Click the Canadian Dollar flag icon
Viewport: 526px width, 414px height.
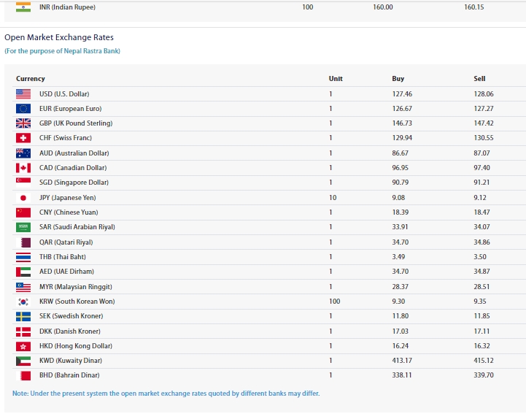23,168
